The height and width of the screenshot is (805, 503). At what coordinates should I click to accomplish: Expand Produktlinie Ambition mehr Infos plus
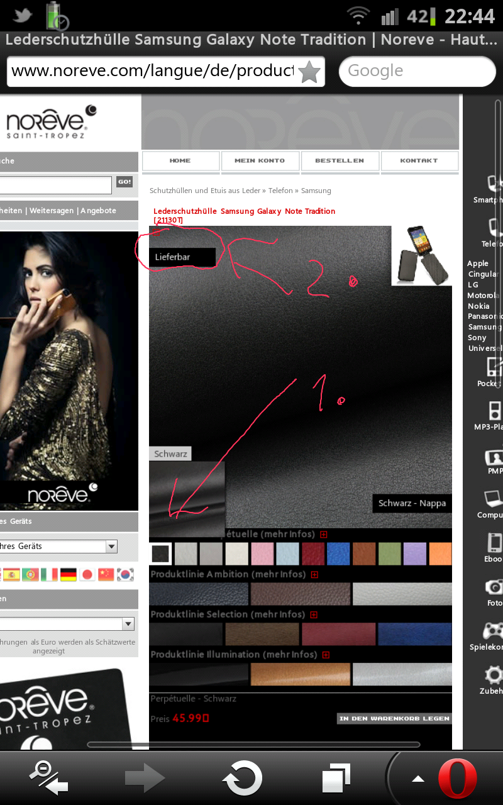click(314, 574)
